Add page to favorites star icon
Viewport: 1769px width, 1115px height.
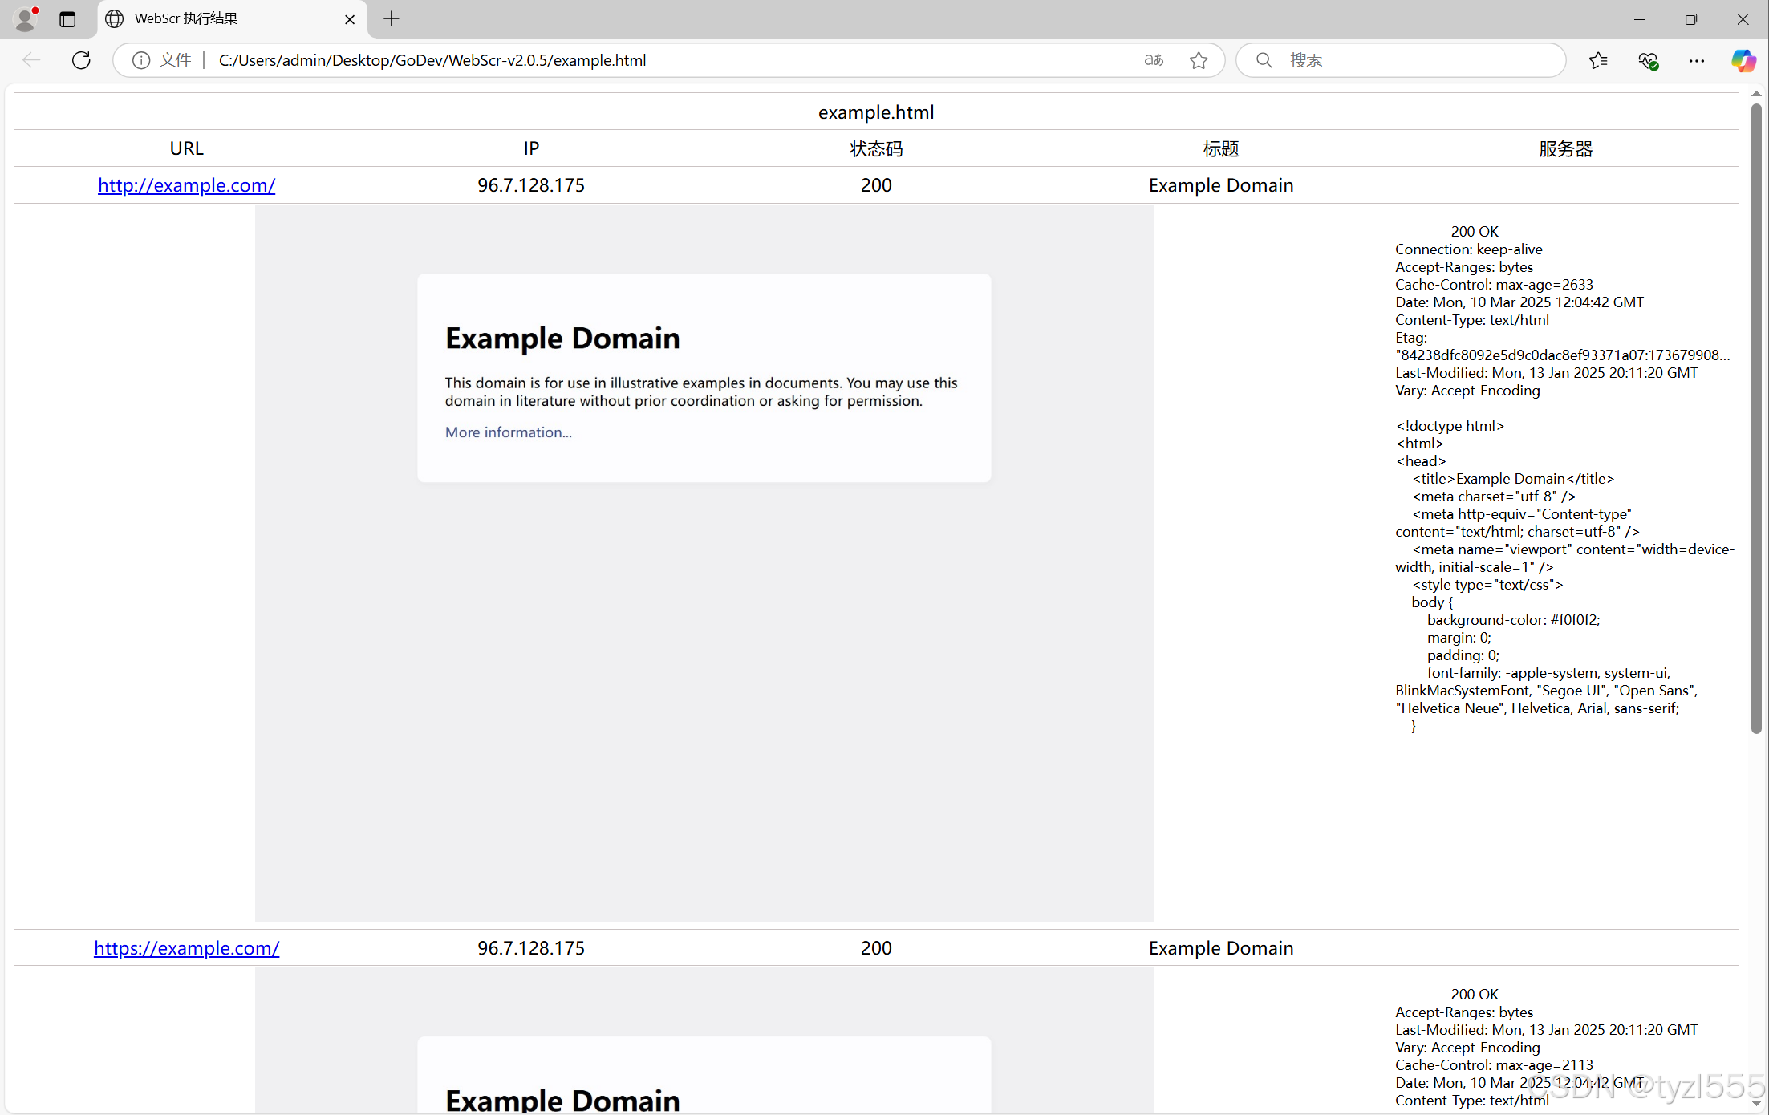[1199, 60]
